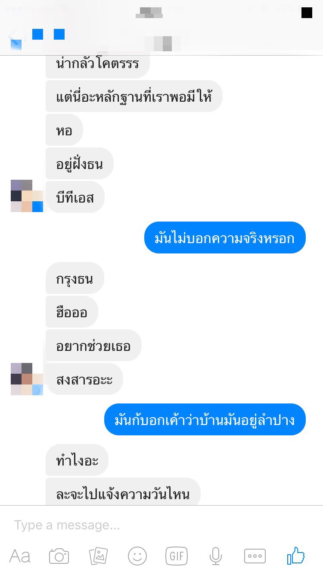Screen dimensions: 323x575
Task: Focus the 'Type a message...' field
Action: 161,525
